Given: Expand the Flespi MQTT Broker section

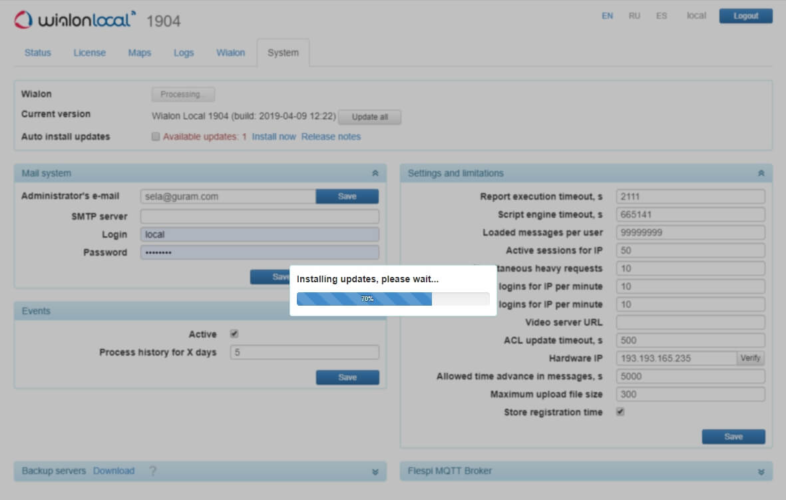Looking at the screenshot, I should (761, 471).
